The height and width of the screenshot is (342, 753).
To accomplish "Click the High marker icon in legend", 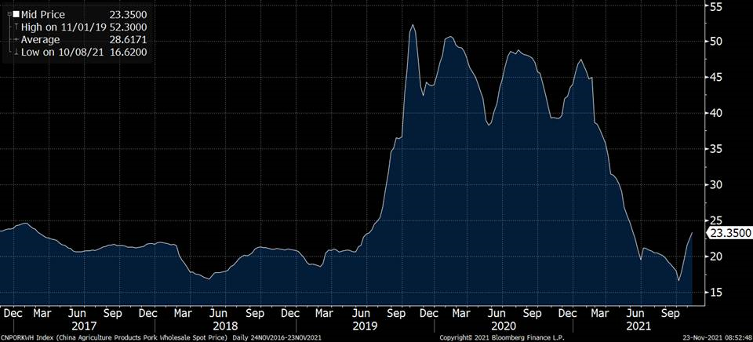I will (x=15, y=27).
